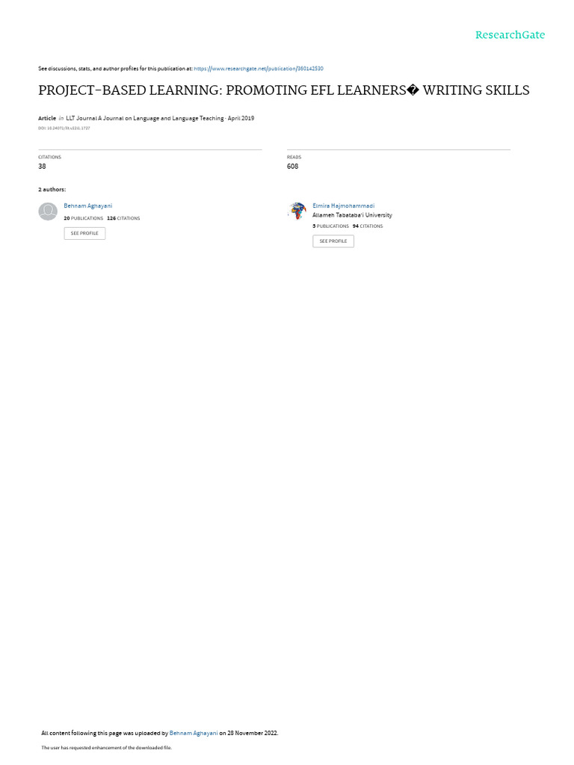Click Elmira Hajmohammadi's colorful profile picture
This screenshot has height=765, width=574.
[297, 211]
